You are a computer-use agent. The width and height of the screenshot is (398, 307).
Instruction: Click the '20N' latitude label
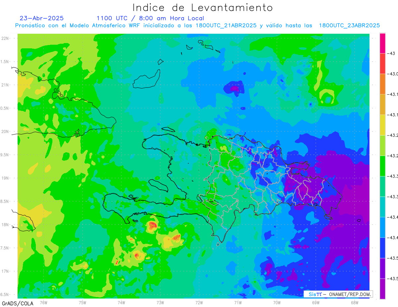[x=5, y=131]
